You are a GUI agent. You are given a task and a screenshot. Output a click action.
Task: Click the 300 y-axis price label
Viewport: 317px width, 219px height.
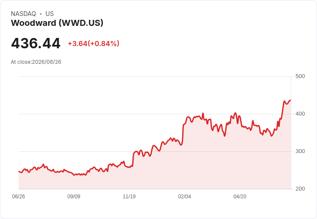point(300,151)
